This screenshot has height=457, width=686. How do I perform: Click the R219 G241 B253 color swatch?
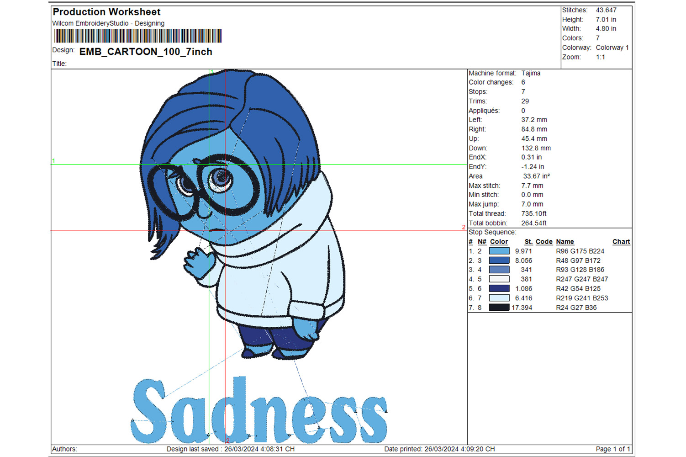[x=499, y=298]
